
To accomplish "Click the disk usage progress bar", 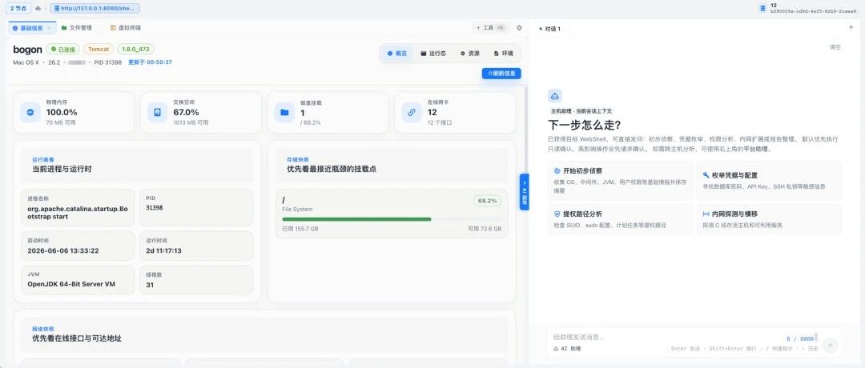I will [x=392, y=219].
